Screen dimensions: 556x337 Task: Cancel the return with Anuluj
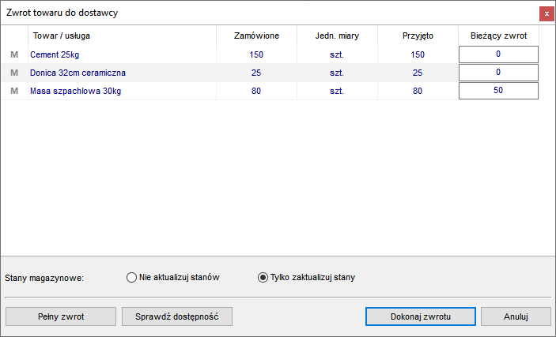click(x=516, y=316)
